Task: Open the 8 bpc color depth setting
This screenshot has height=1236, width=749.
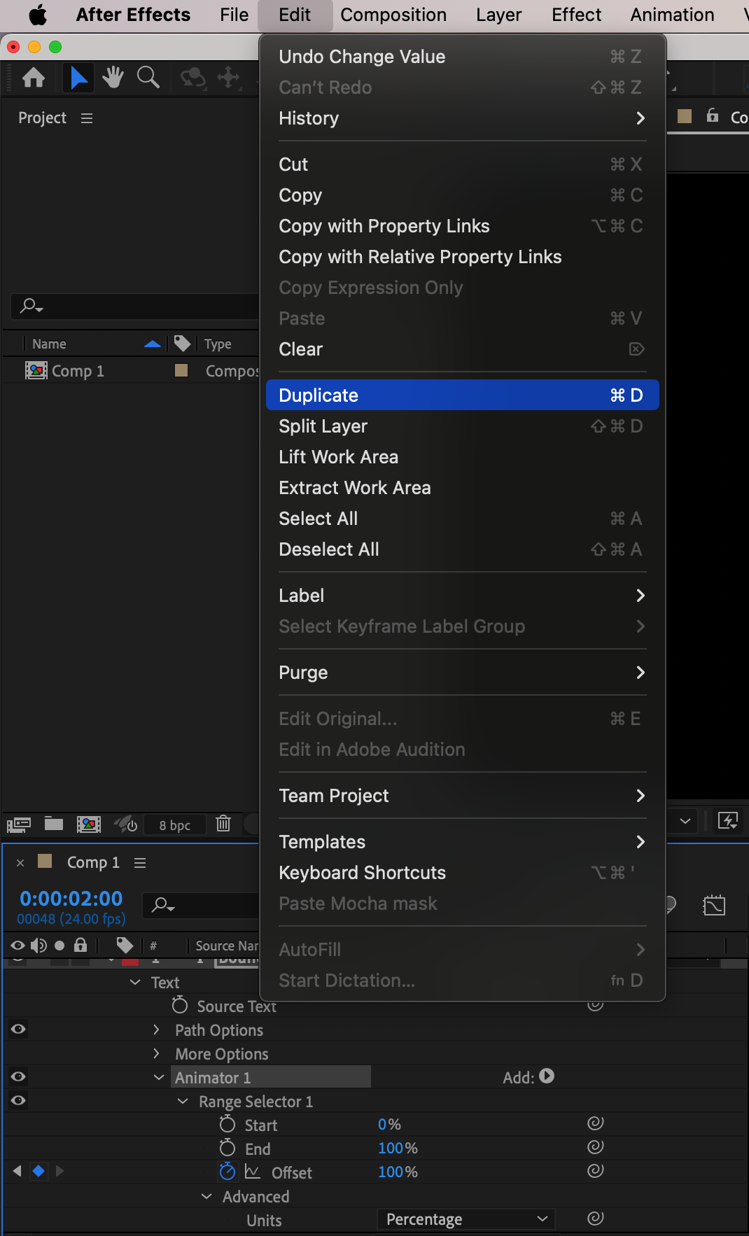Action: pyautogui.click(x=175, y=824)
